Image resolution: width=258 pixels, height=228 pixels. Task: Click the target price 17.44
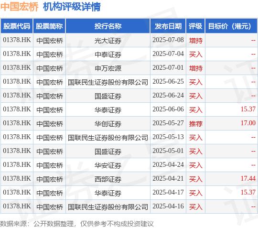coord(248,178)
